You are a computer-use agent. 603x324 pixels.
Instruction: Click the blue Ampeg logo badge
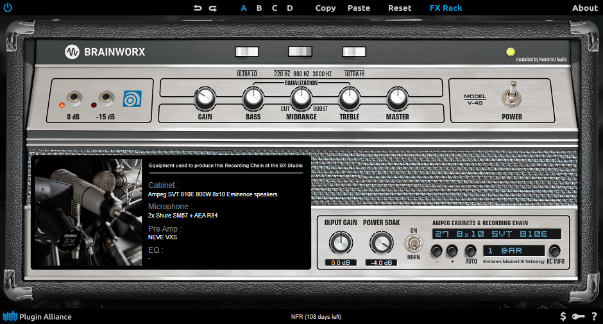point(132,99)
